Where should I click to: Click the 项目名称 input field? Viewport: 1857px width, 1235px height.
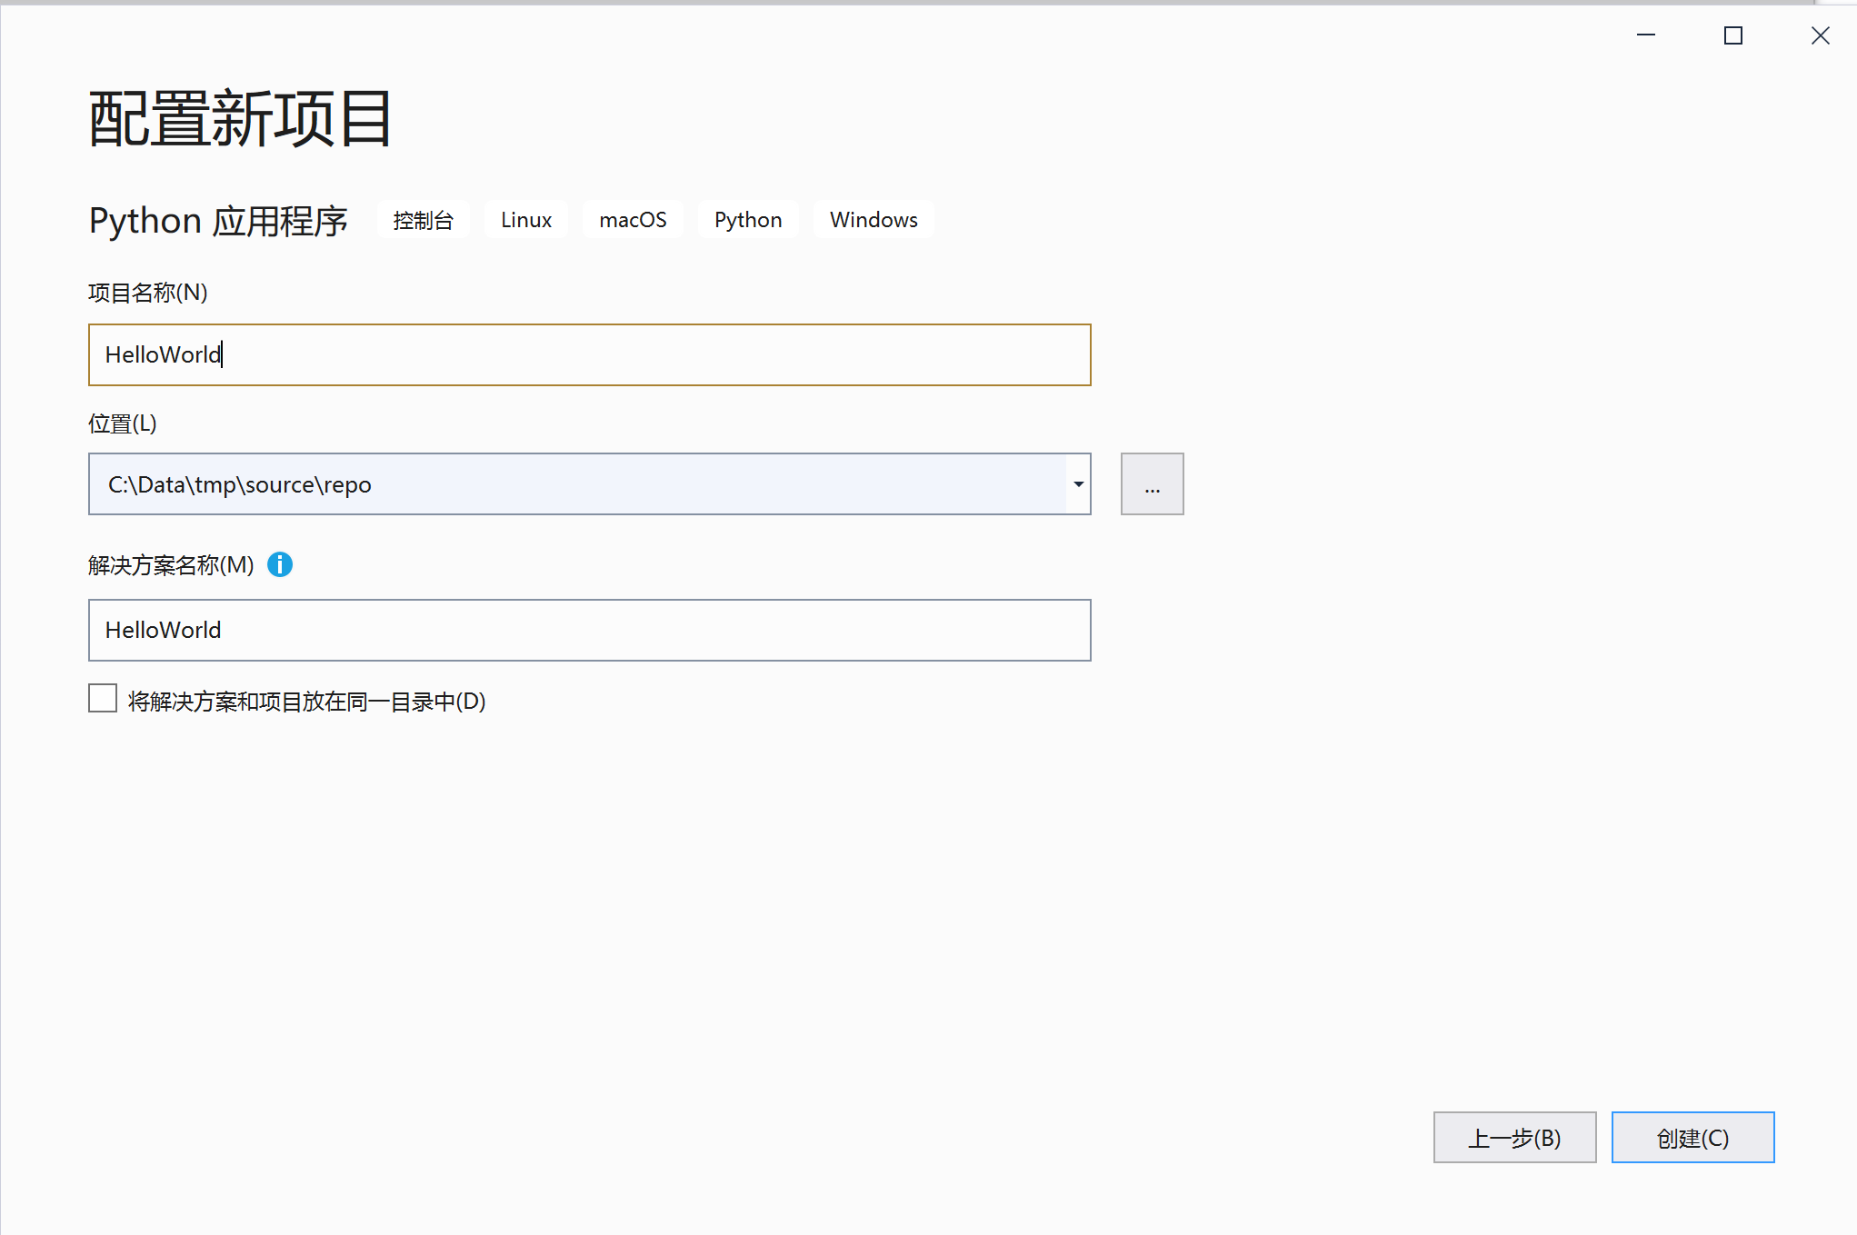pyautogui.click(x=589, y=354)
